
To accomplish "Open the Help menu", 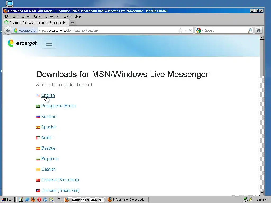I will [78, 16].
